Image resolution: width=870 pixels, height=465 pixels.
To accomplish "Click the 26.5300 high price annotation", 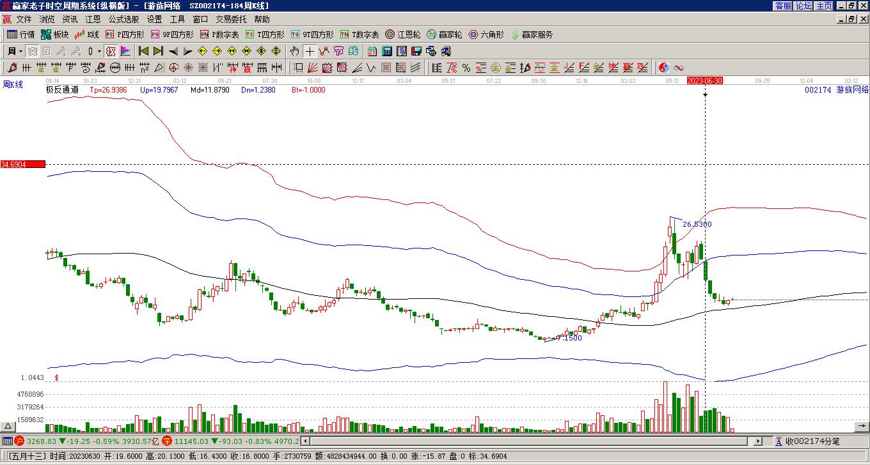I will tap(697, 224).
